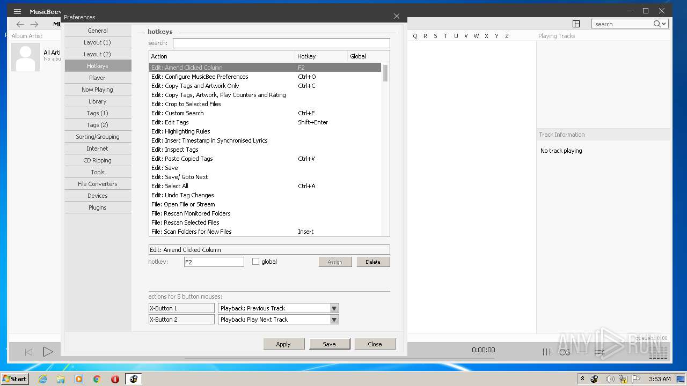Open the equalizer sliders icon

pos(546,352)
